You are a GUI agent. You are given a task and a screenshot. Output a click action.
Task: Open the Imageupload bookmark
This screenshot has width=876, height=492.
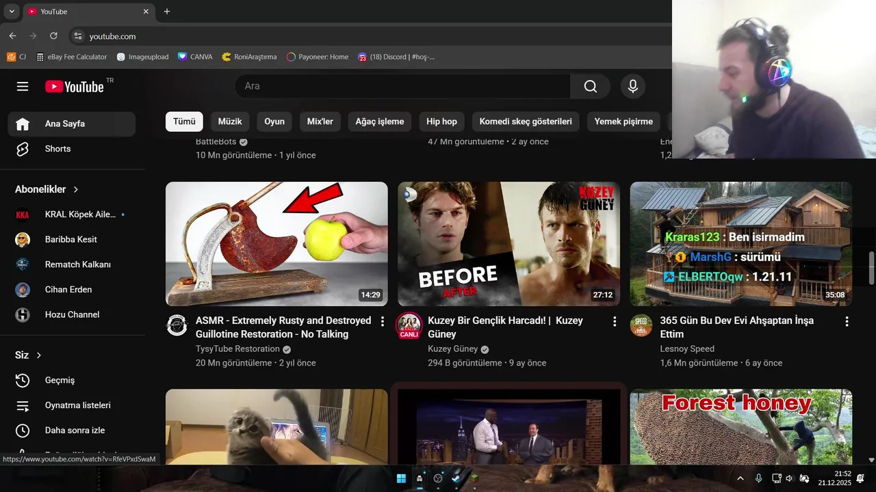click(x=143, y=57)
